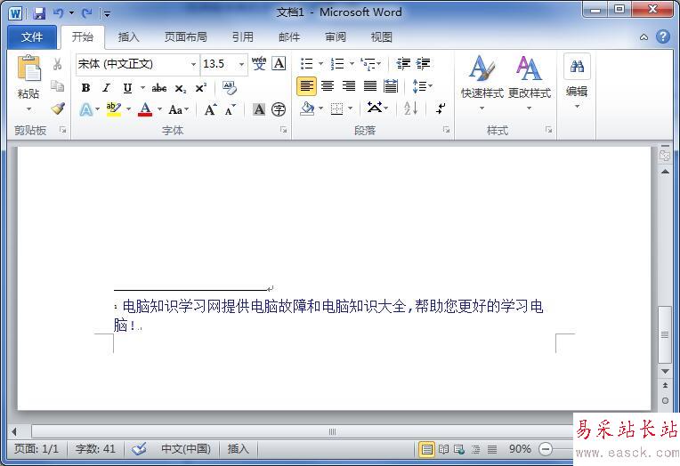Undo the last action

pyautogui.click(x=58, y=13)
